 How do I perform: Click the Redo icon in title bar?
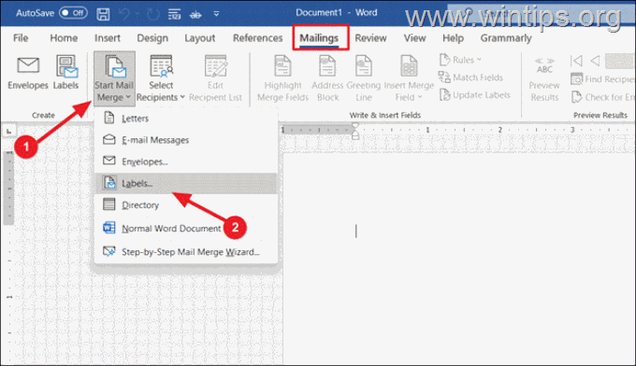(152, 14)
